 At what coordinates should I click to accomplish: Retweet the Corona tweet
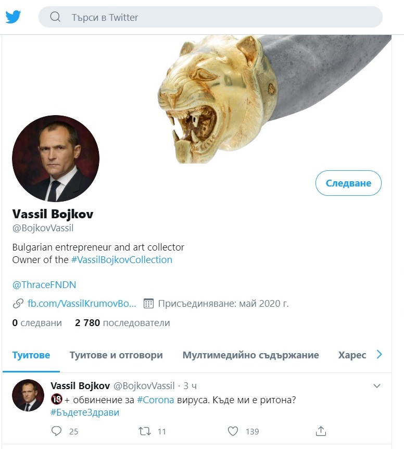145,431
